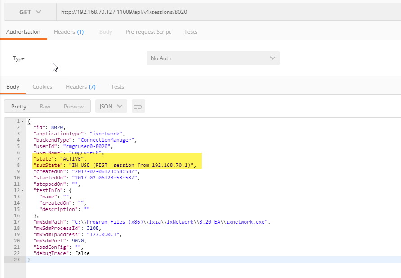Collapse the testInfo object at line 12

23,191
